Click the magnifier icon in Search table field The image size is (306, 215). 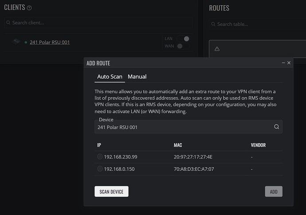point(213,24)
